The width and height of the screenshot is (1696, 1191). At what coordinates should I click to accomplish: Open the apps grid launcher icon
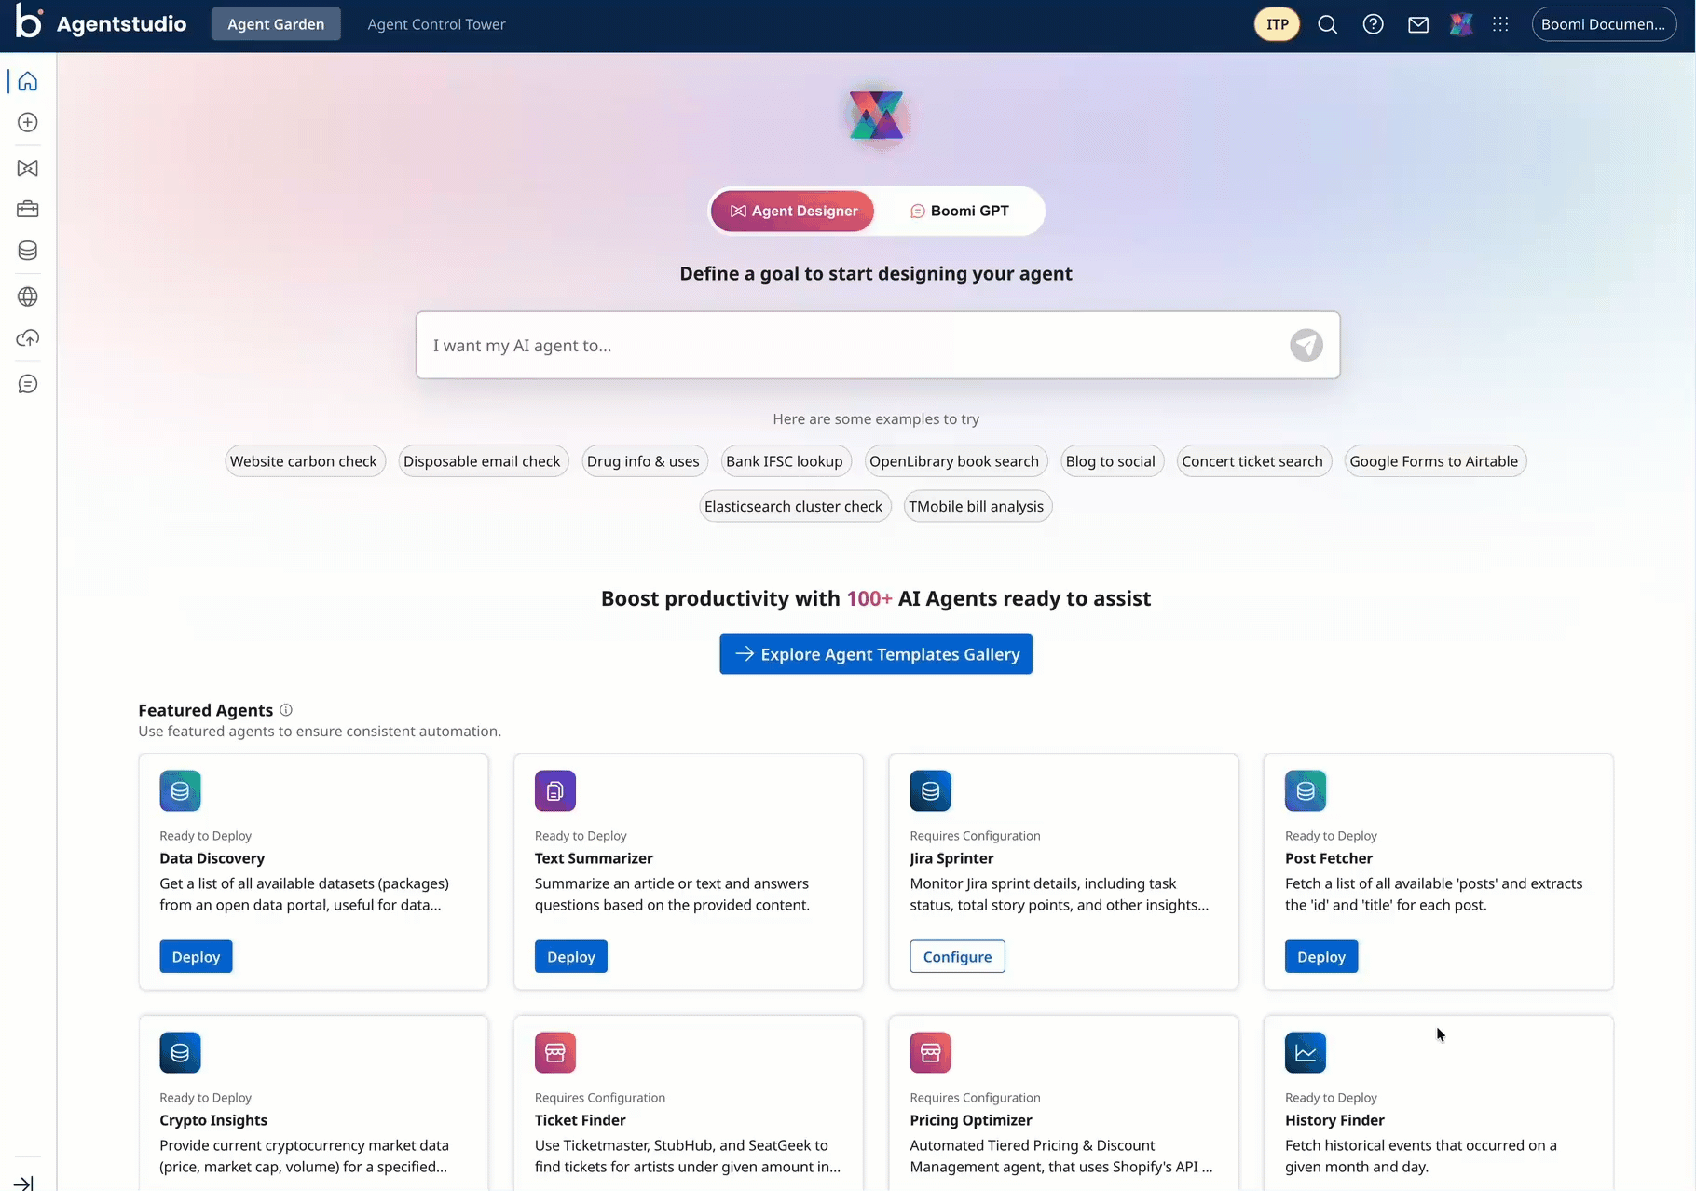[1500, 24]
